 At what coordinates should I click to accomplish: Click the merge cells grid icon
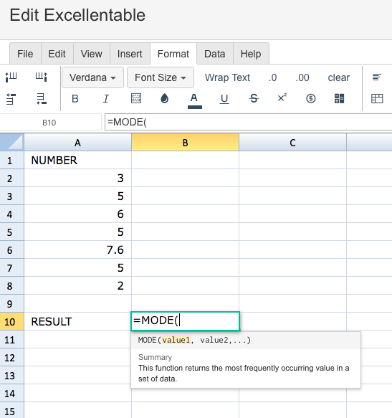(339, 99)
